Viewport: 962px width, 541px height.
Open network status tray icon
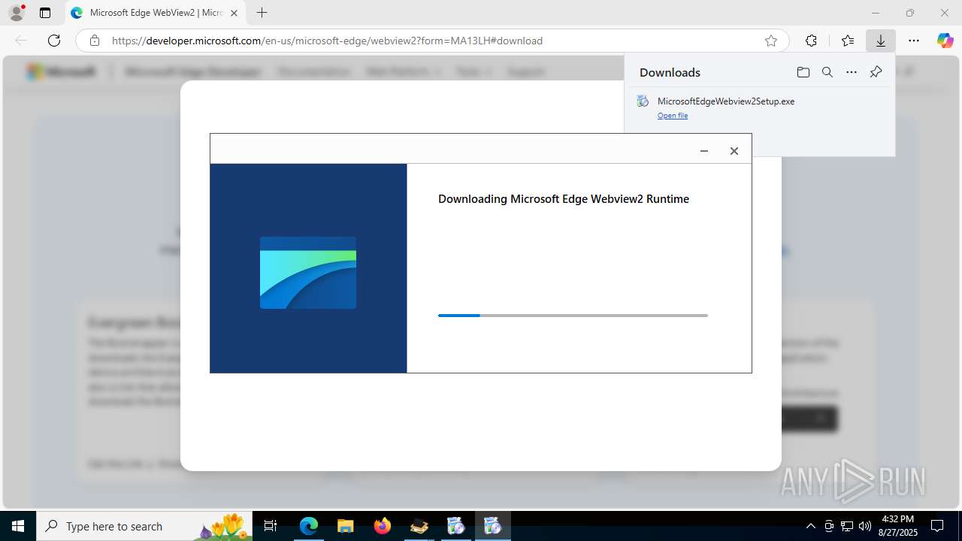click(x=847, y=526)
